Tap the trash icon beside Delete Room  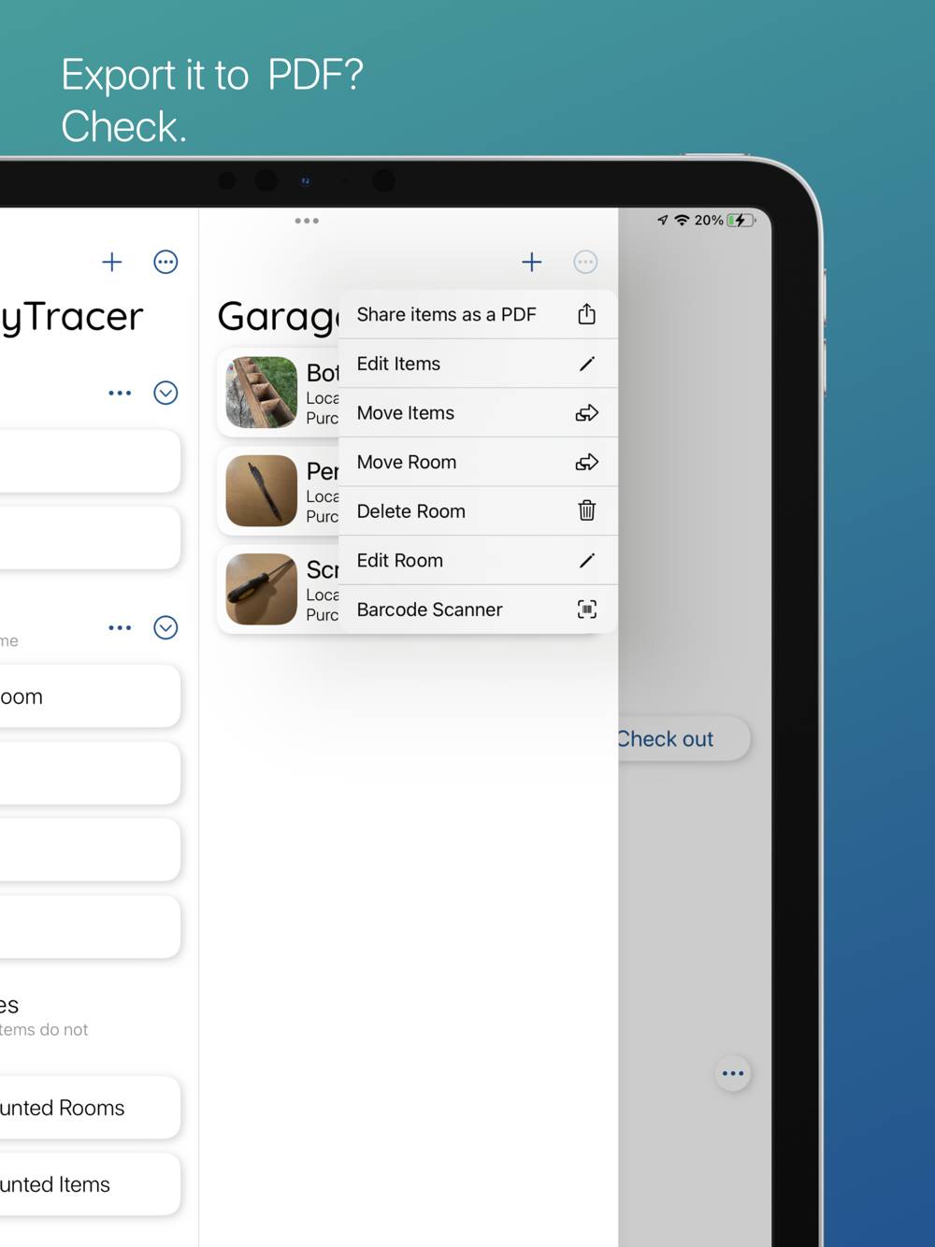pyautogui.click(x=586, y=510)
